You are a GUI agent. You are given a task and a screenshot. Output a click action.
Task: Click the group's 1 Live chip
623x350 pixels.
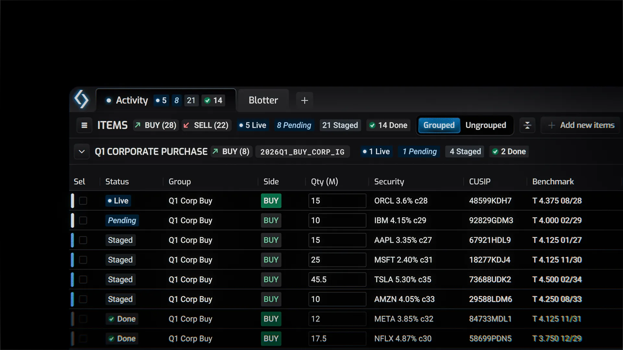point(376,152)
